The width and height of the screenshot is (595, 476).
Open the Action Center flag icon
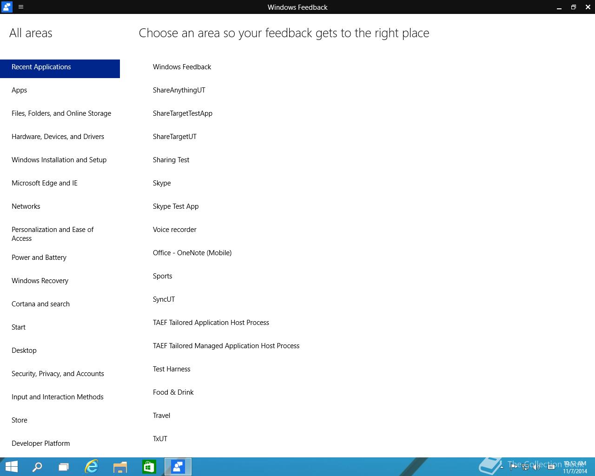(x=514, y=467)
